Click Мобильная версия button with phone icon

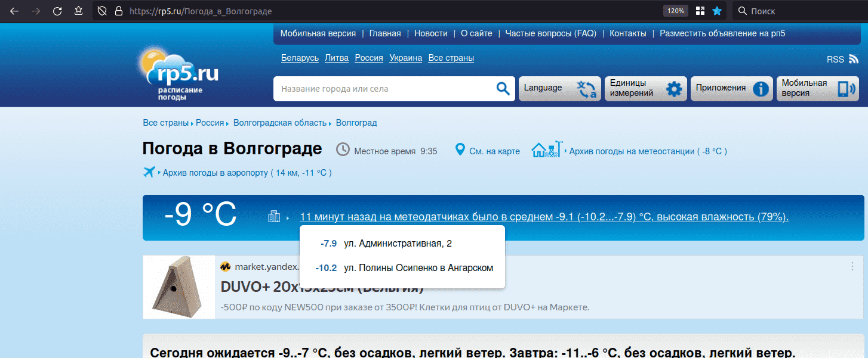(818, 89)
